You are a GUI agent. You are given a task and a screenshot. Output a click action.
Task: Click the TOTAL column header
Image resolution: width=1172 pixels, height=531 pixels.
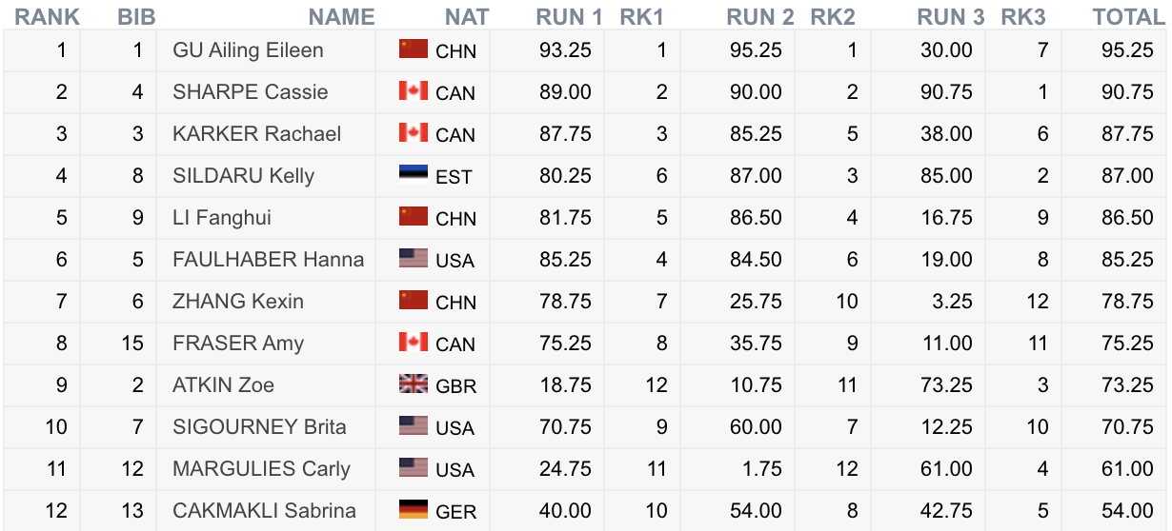[x=1128, y=17]
